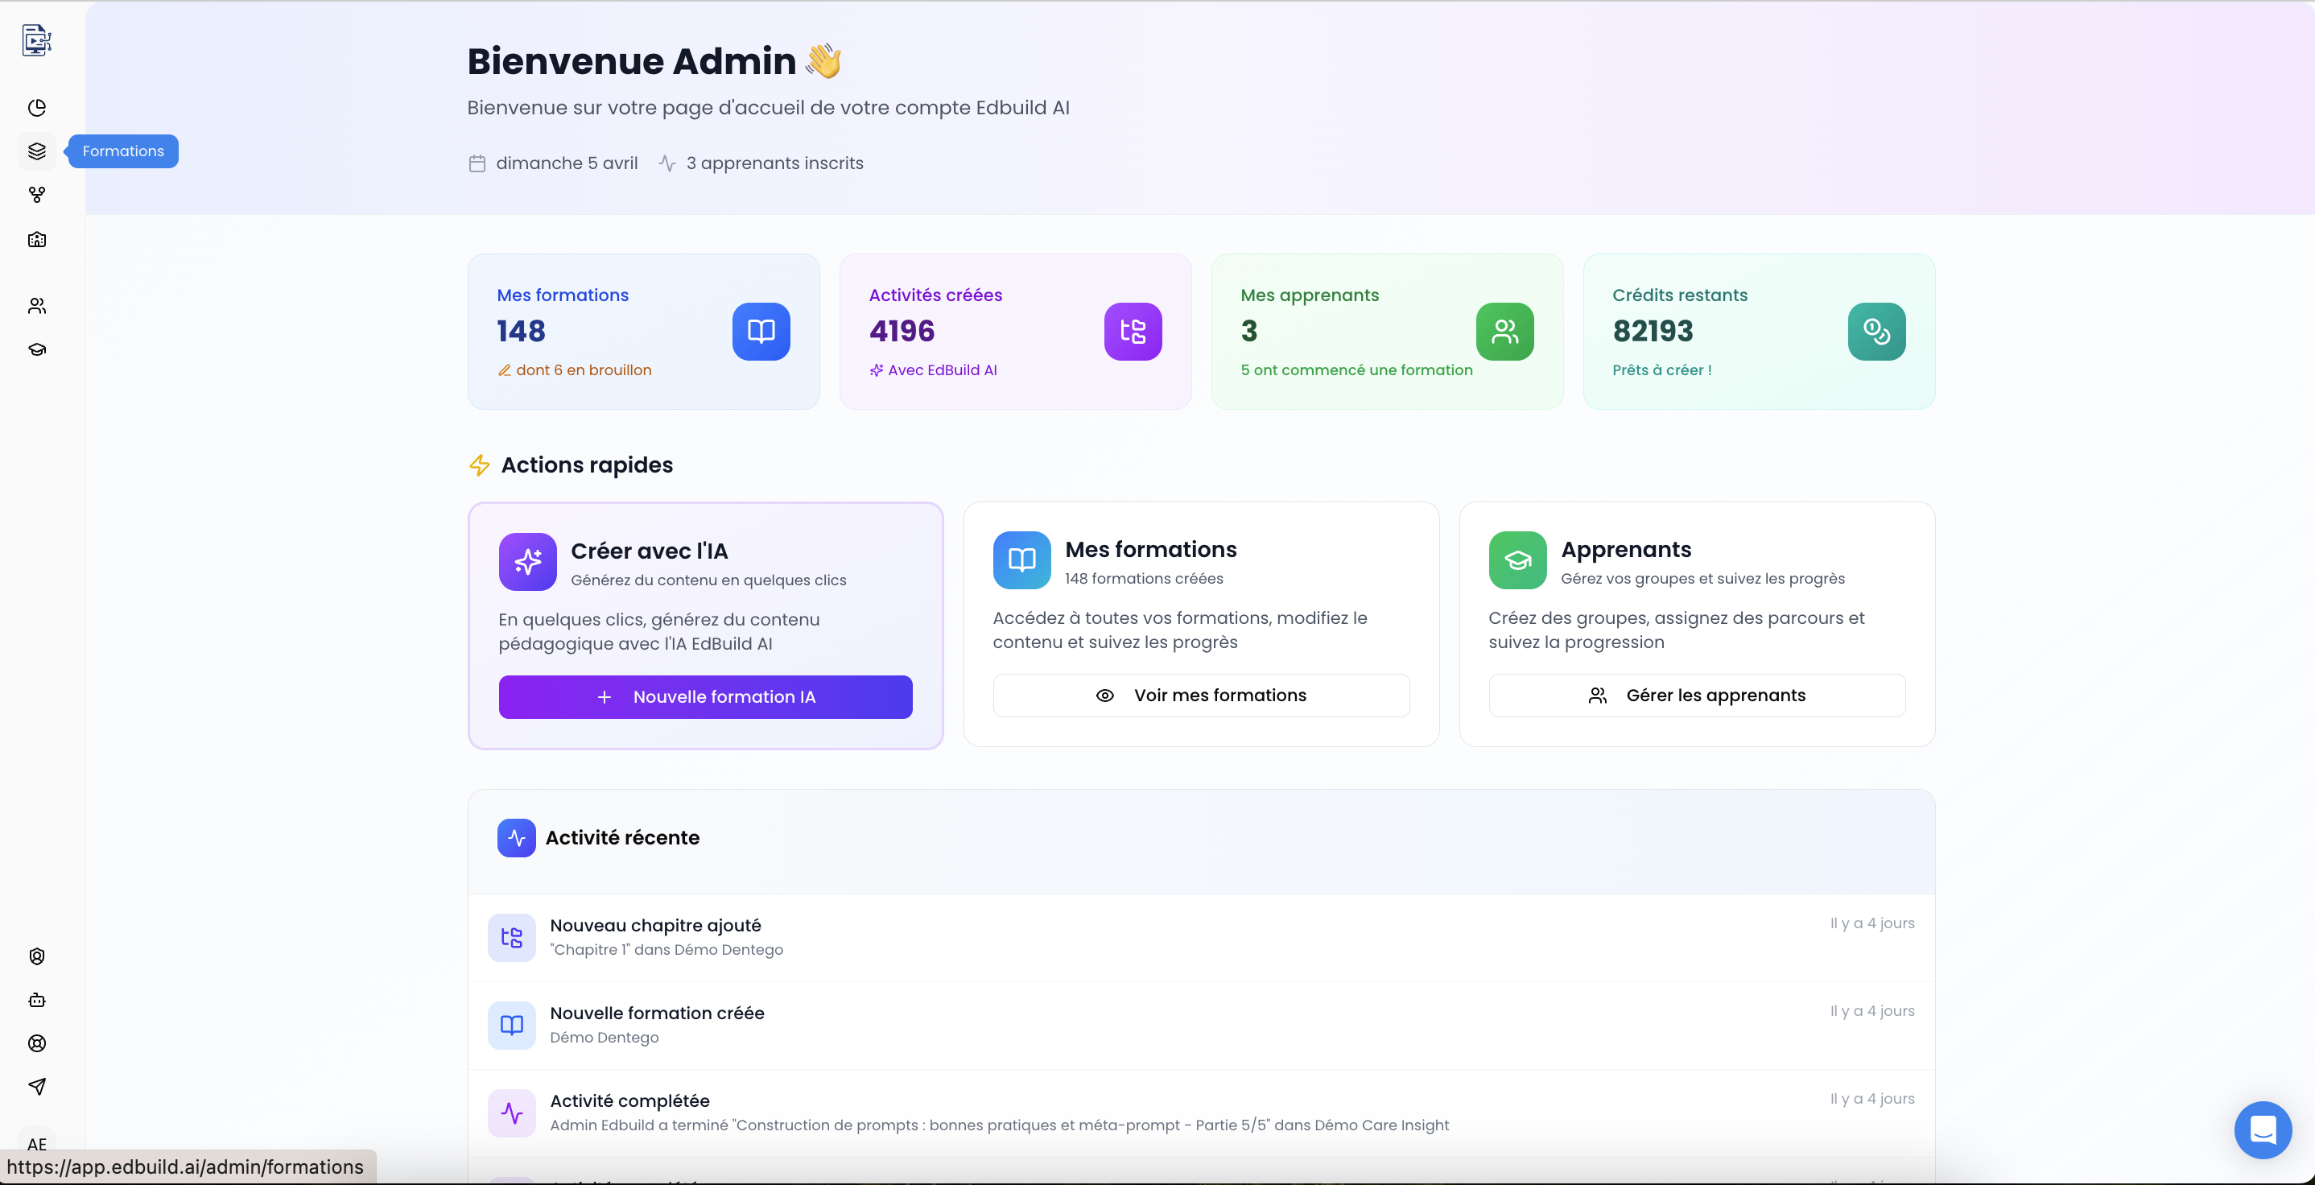Screen dimensions: 2315x1185
Task: Open the lifebuoy help icon in sidebar
Action: click(37, 1043)
